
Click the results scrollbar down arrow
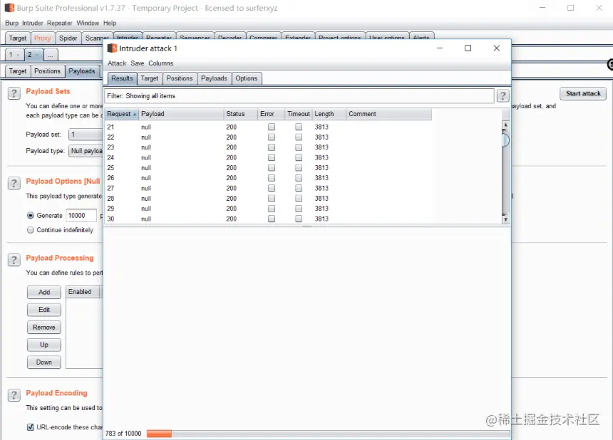pyautogui.click(x=505, y=219)
